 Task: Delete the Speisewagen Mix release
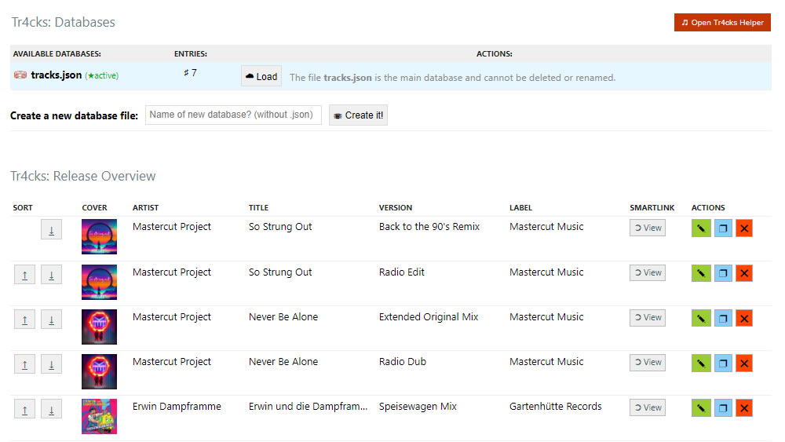(744, 408)
